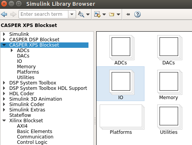Select Xilinx Blockset tree item

[26, 121]
